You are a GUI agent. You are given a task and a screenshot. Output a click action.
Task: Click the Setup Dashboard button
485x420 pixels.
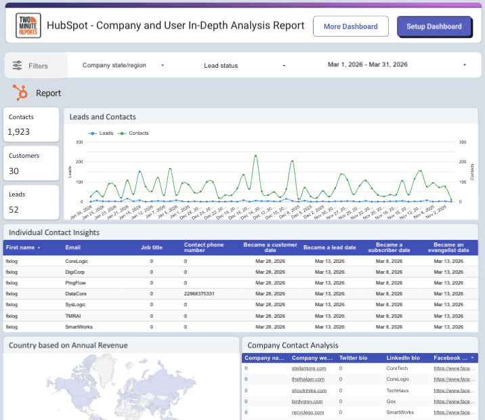coord(434,26)
